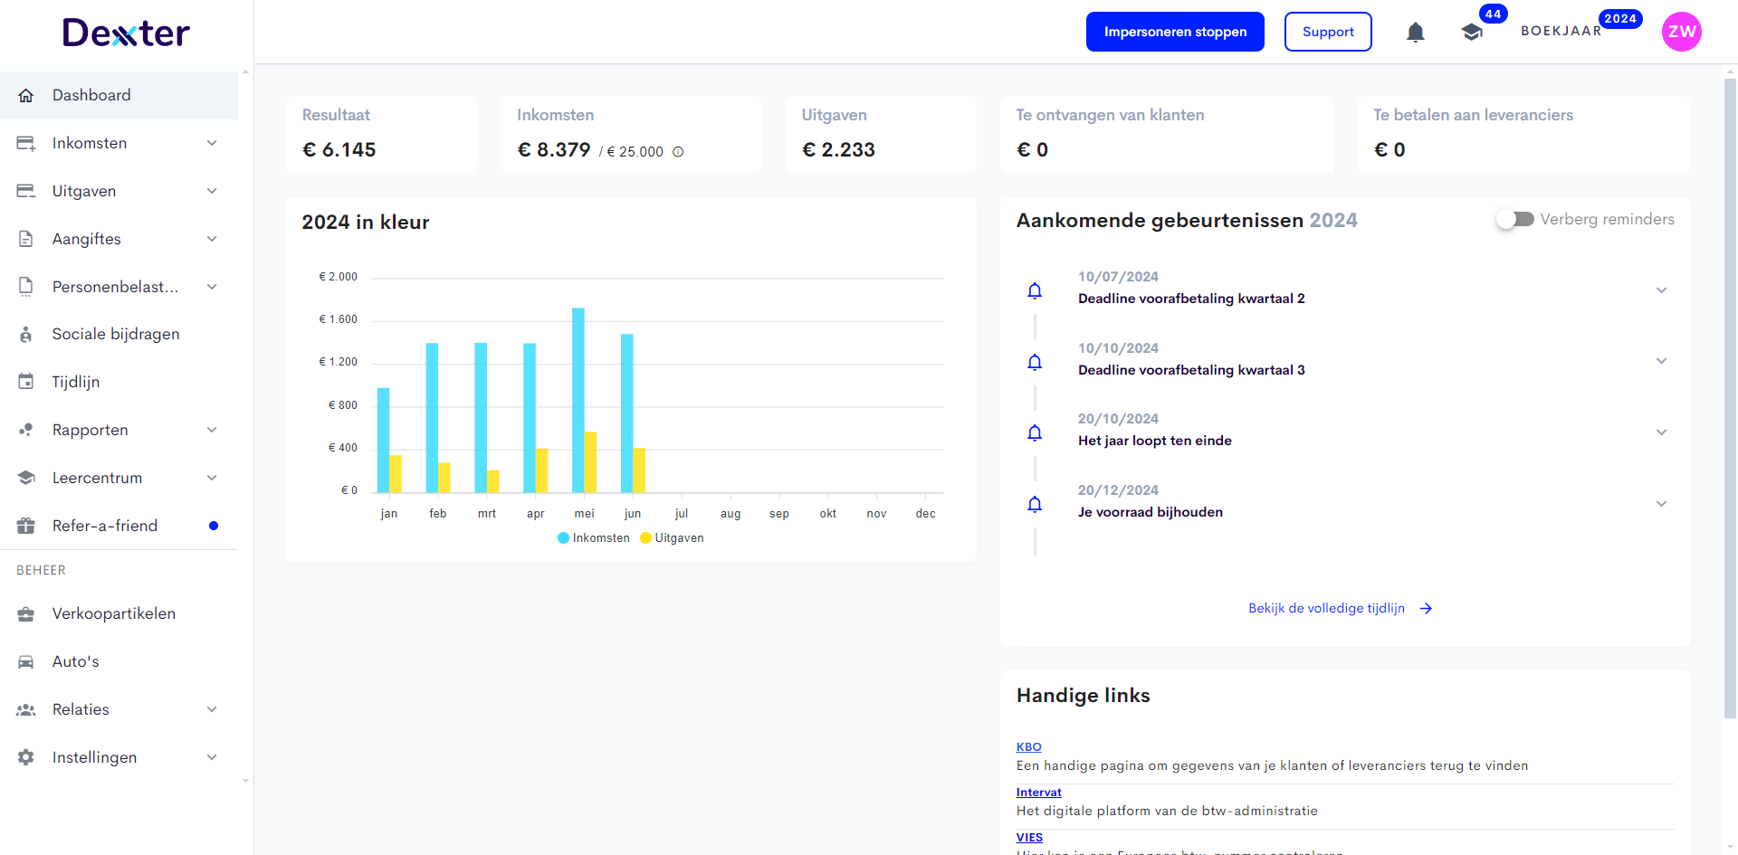Click the notifications bell icon
1738x855 pixels.
coord(1415,32)
